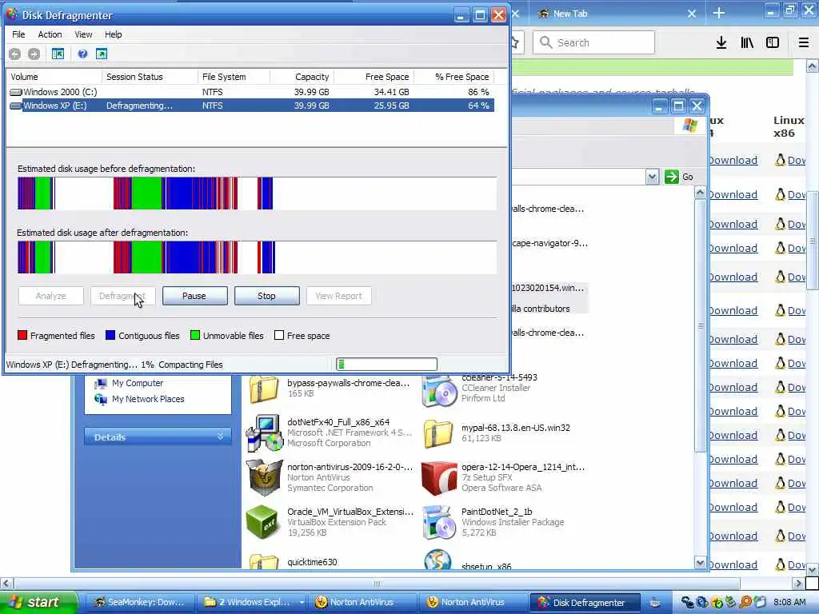
Task: Select the PaintDotNet_2_1b installer icon
Action: (439, 522)
